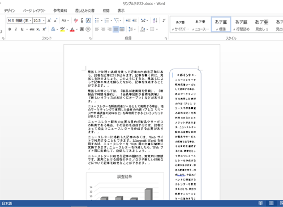Click the 日本語 language indicator

tap(7, 204)
